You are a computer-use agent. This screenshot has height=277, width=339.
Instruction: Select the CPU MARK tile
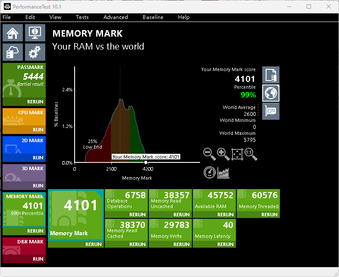point(24,117)
